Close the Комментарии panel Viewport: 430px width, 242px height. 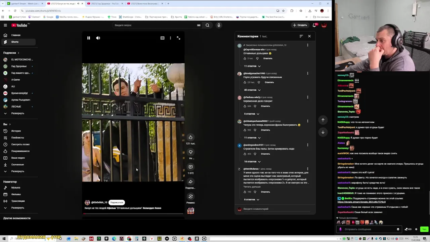tap(309, 36)
